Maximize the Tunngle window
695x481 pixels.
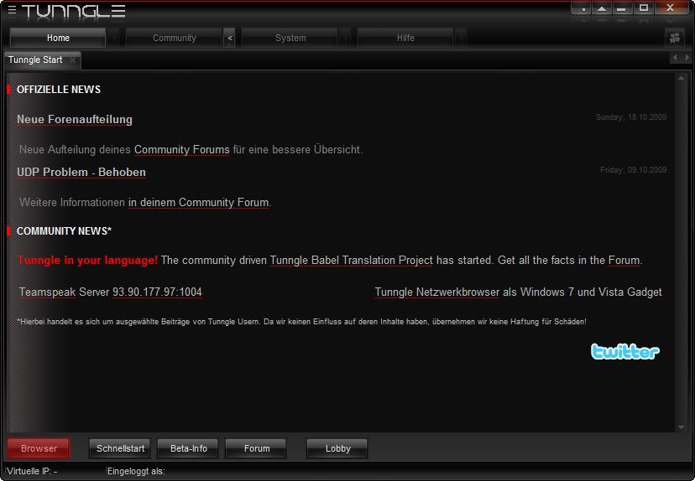point(644,8)
